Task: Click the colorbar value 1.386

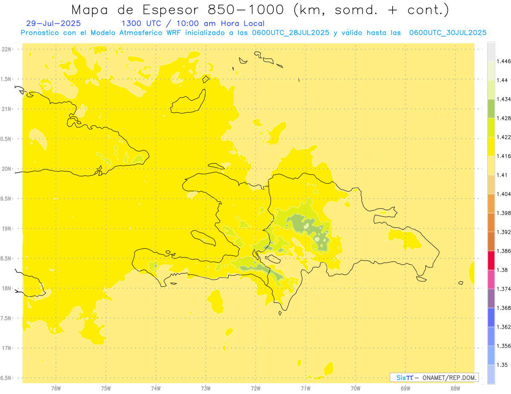Action: 505,251
